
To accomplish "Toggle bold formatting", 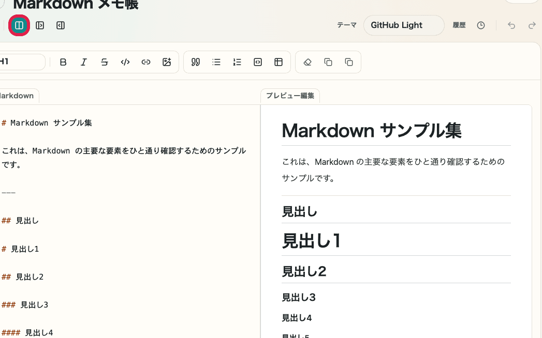I will tap(63, 62).
